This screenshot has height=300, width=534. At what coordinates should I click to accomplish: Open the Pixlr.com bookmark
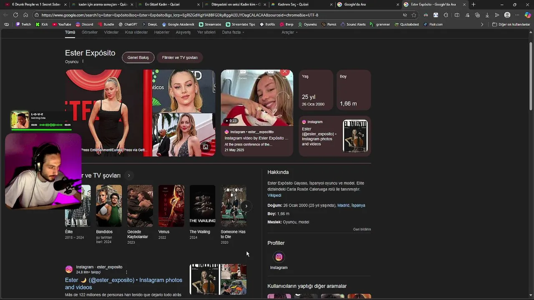pos(433,25)
